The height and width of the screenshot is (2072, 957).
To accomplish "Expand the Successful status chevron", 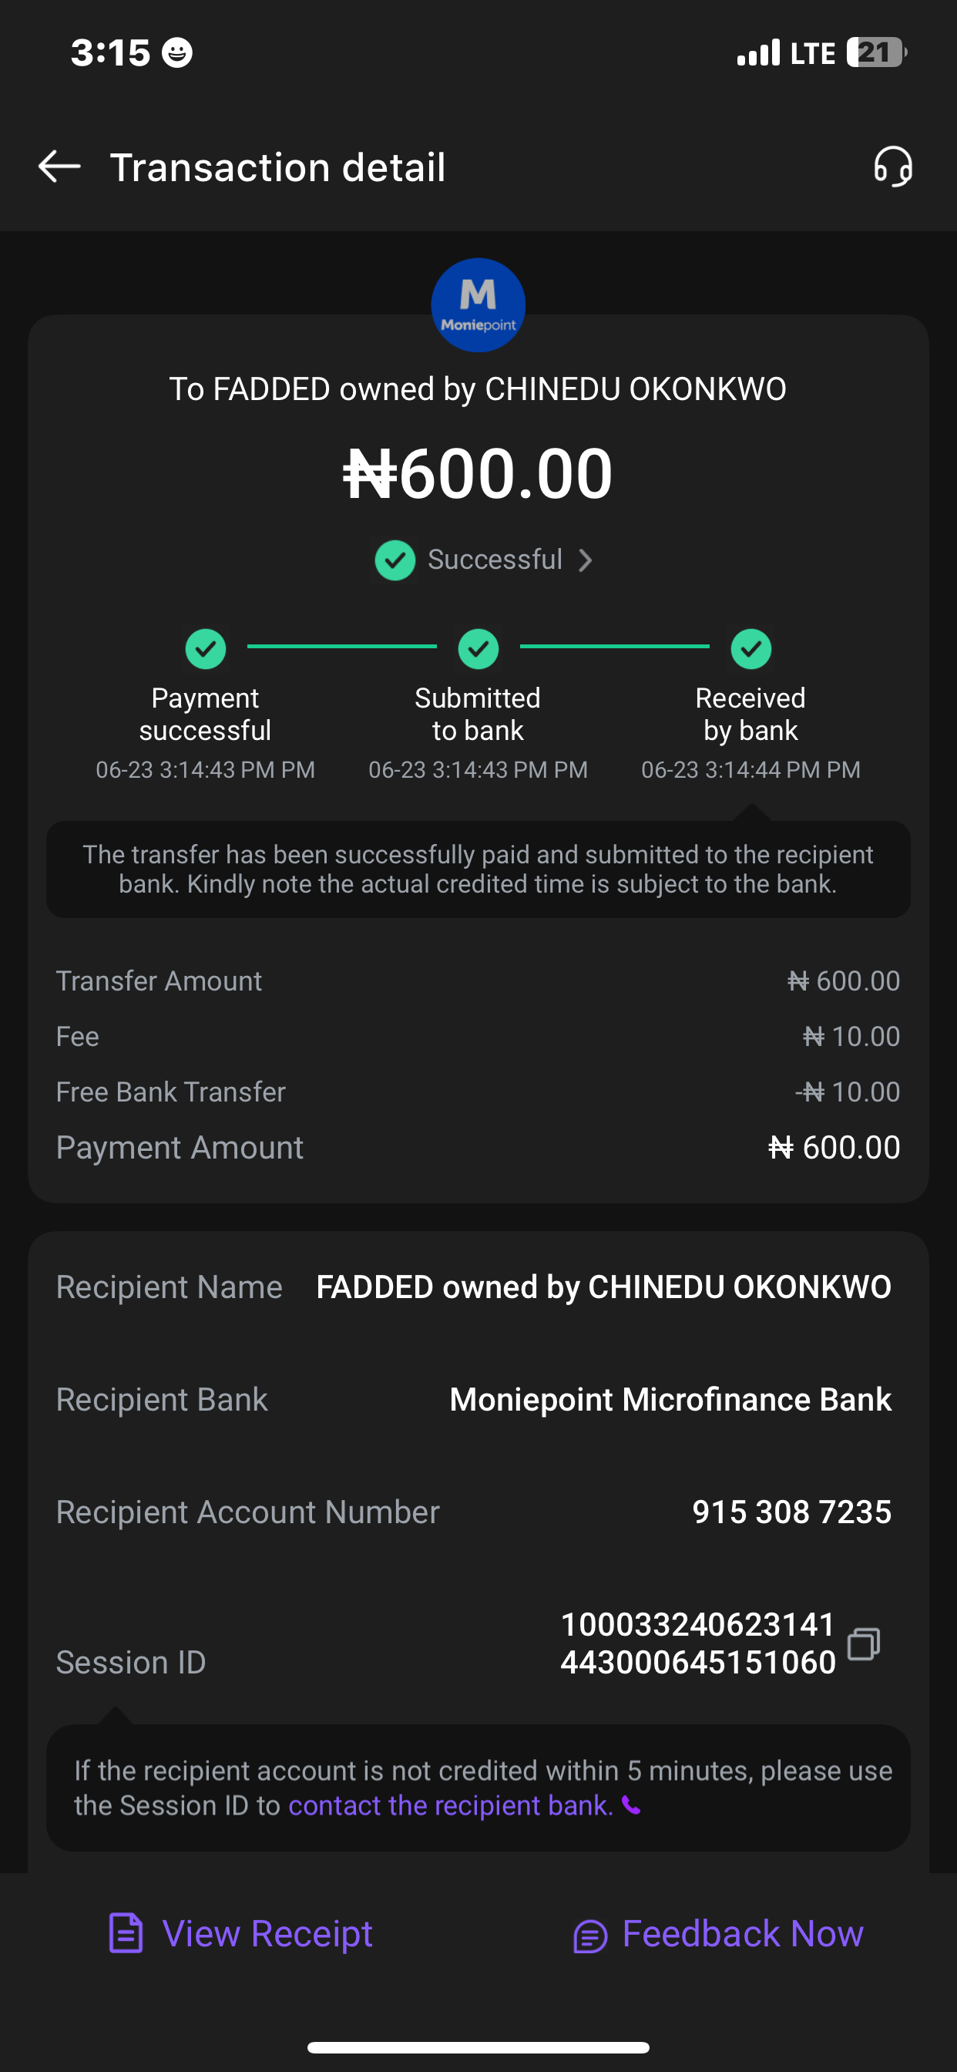I will click(x=586, y=560).
